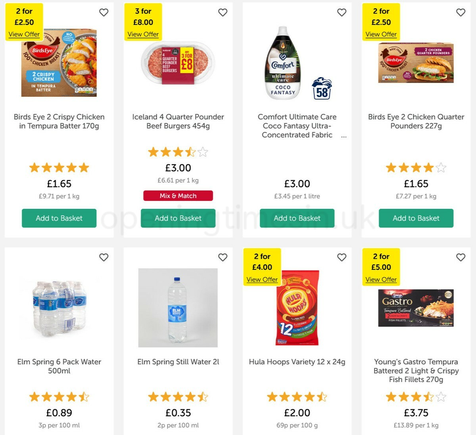This screenshot has height=435, width=476.
Task: Favourite the Elm Spring Still Water 2l
Action: (x=223, y=257)
